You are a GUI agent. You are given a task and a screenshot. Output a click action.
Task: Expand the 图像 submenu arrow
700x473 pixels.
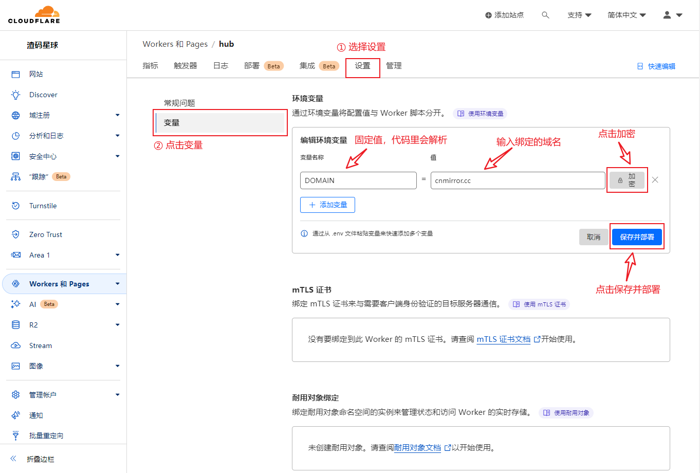(x=117, y=366)
